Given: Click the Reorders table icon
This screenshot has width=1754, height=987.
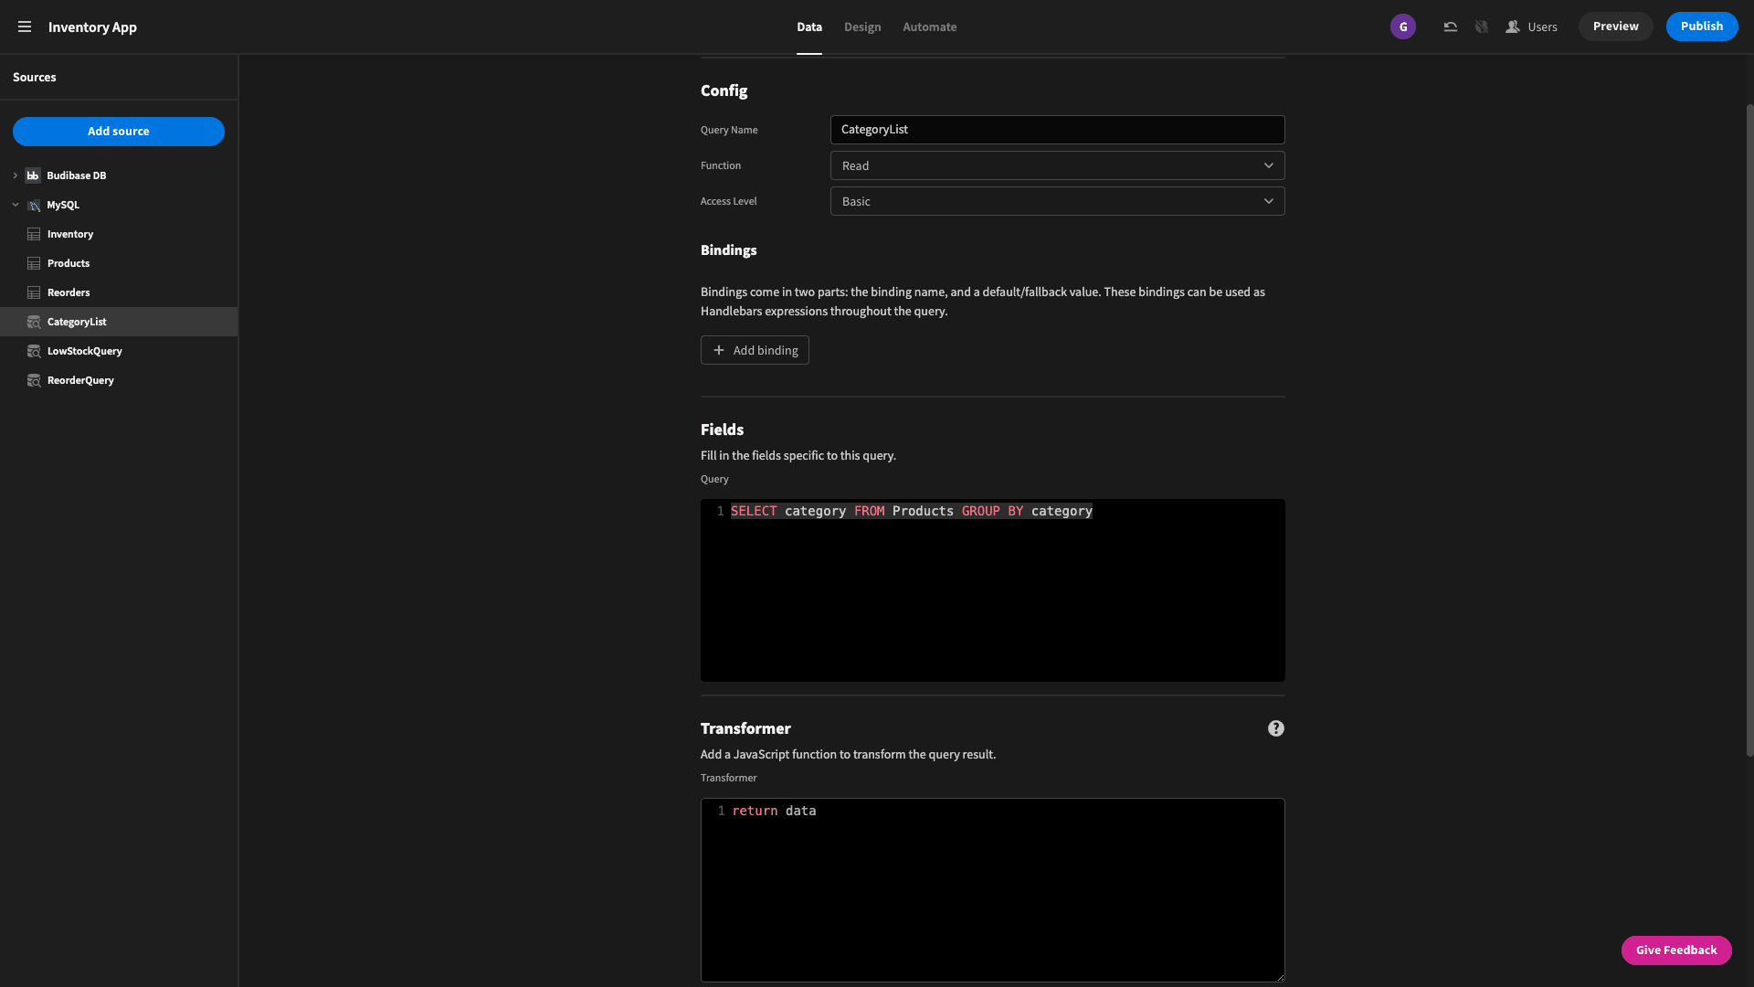Looking at the screenshot, I should click(x=34, y=292).
